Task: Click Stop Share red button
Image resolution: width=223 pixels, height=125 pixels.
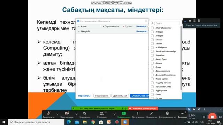Action: click(143, 108)
